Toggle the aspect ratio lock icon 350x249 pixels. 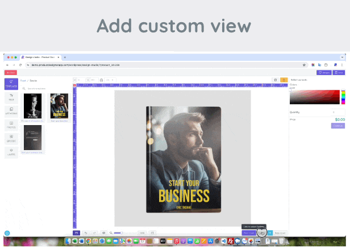click(x=101, y=80)
